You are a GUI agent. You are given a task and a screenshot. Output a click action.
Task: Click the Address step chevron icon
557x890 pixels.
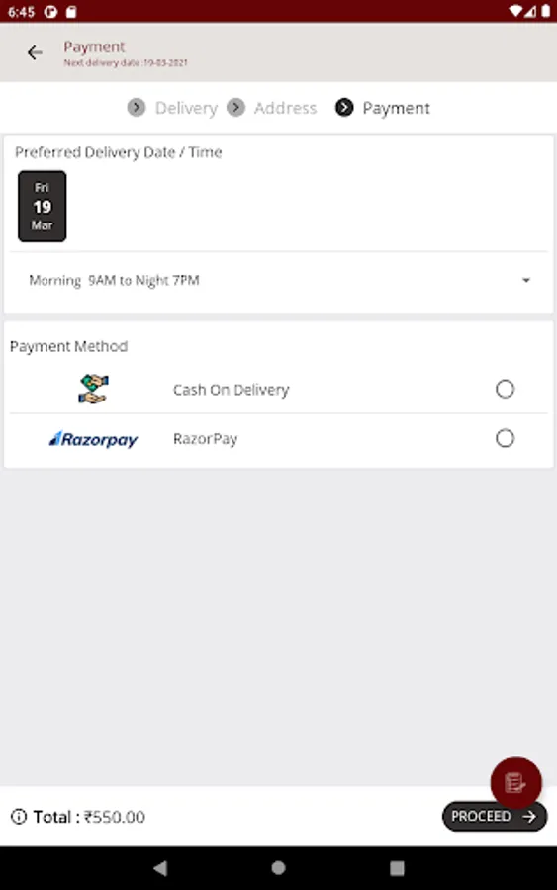tap(235, 107)
